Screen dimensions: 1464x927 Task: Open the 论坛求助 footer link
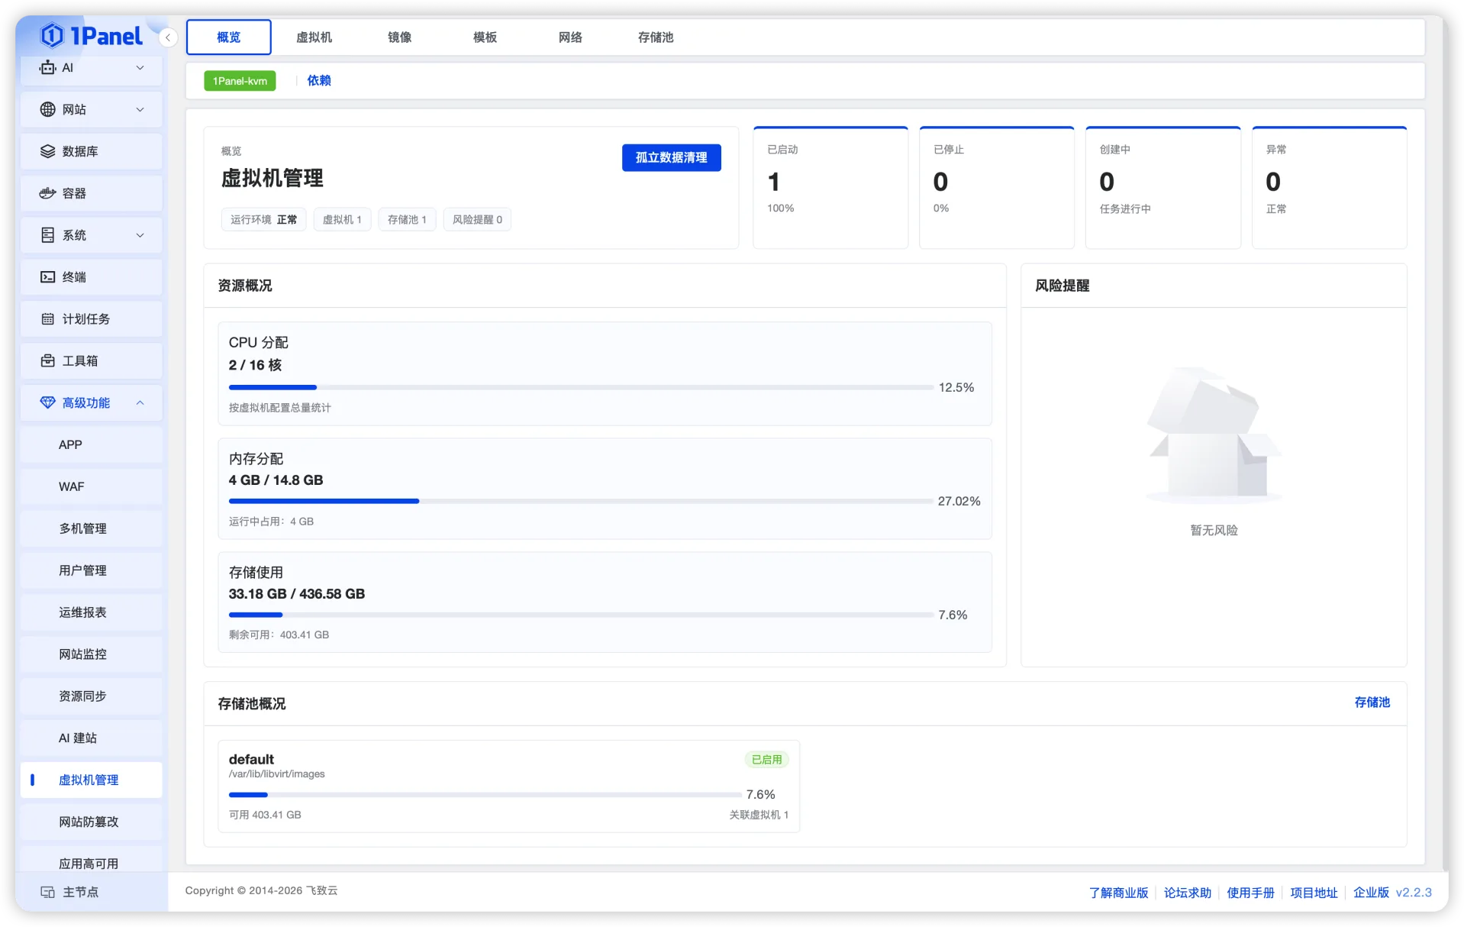pyautogui.click(x=1187, y=893)
